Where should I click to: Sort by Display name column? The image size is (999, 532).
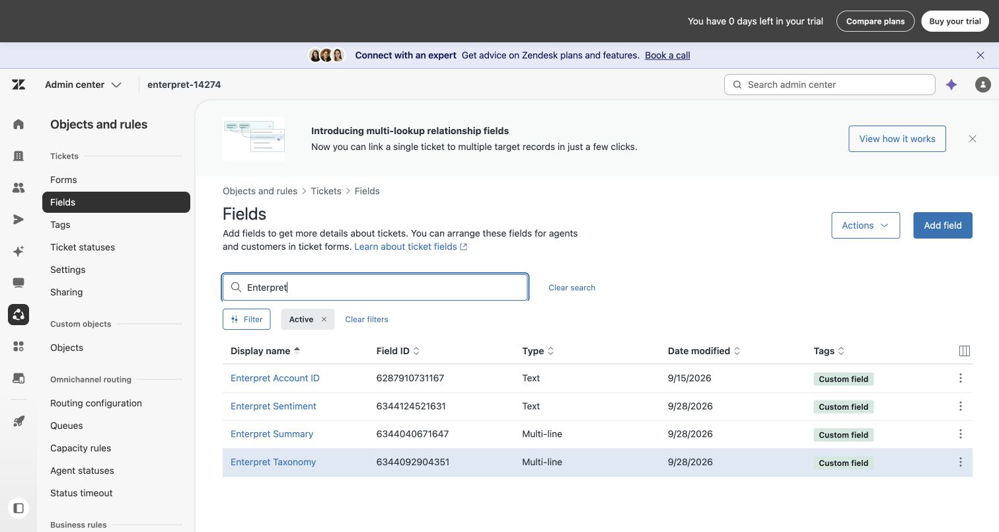[265, 351]
